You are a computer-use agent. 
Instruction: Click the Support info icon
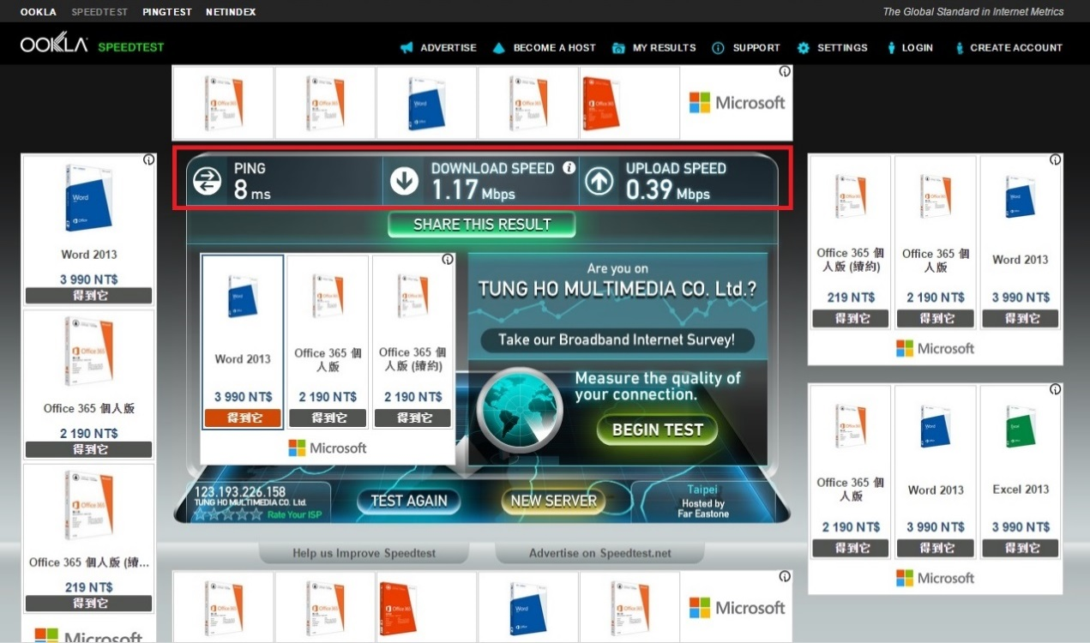718,48
